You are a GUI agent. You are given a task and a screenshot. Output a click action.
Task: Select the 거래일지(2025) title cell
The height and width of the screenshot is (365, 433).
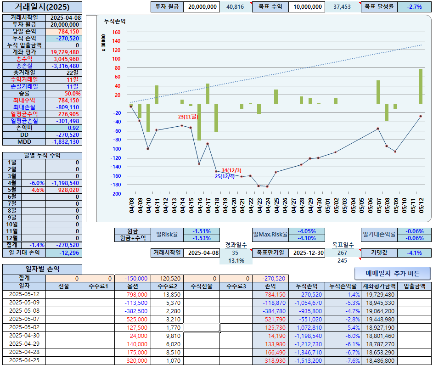42,7
